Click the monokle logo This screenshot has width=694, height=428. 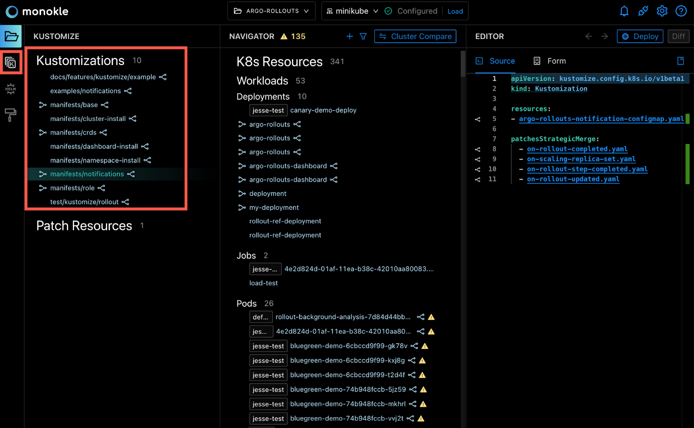click(37, 11)
